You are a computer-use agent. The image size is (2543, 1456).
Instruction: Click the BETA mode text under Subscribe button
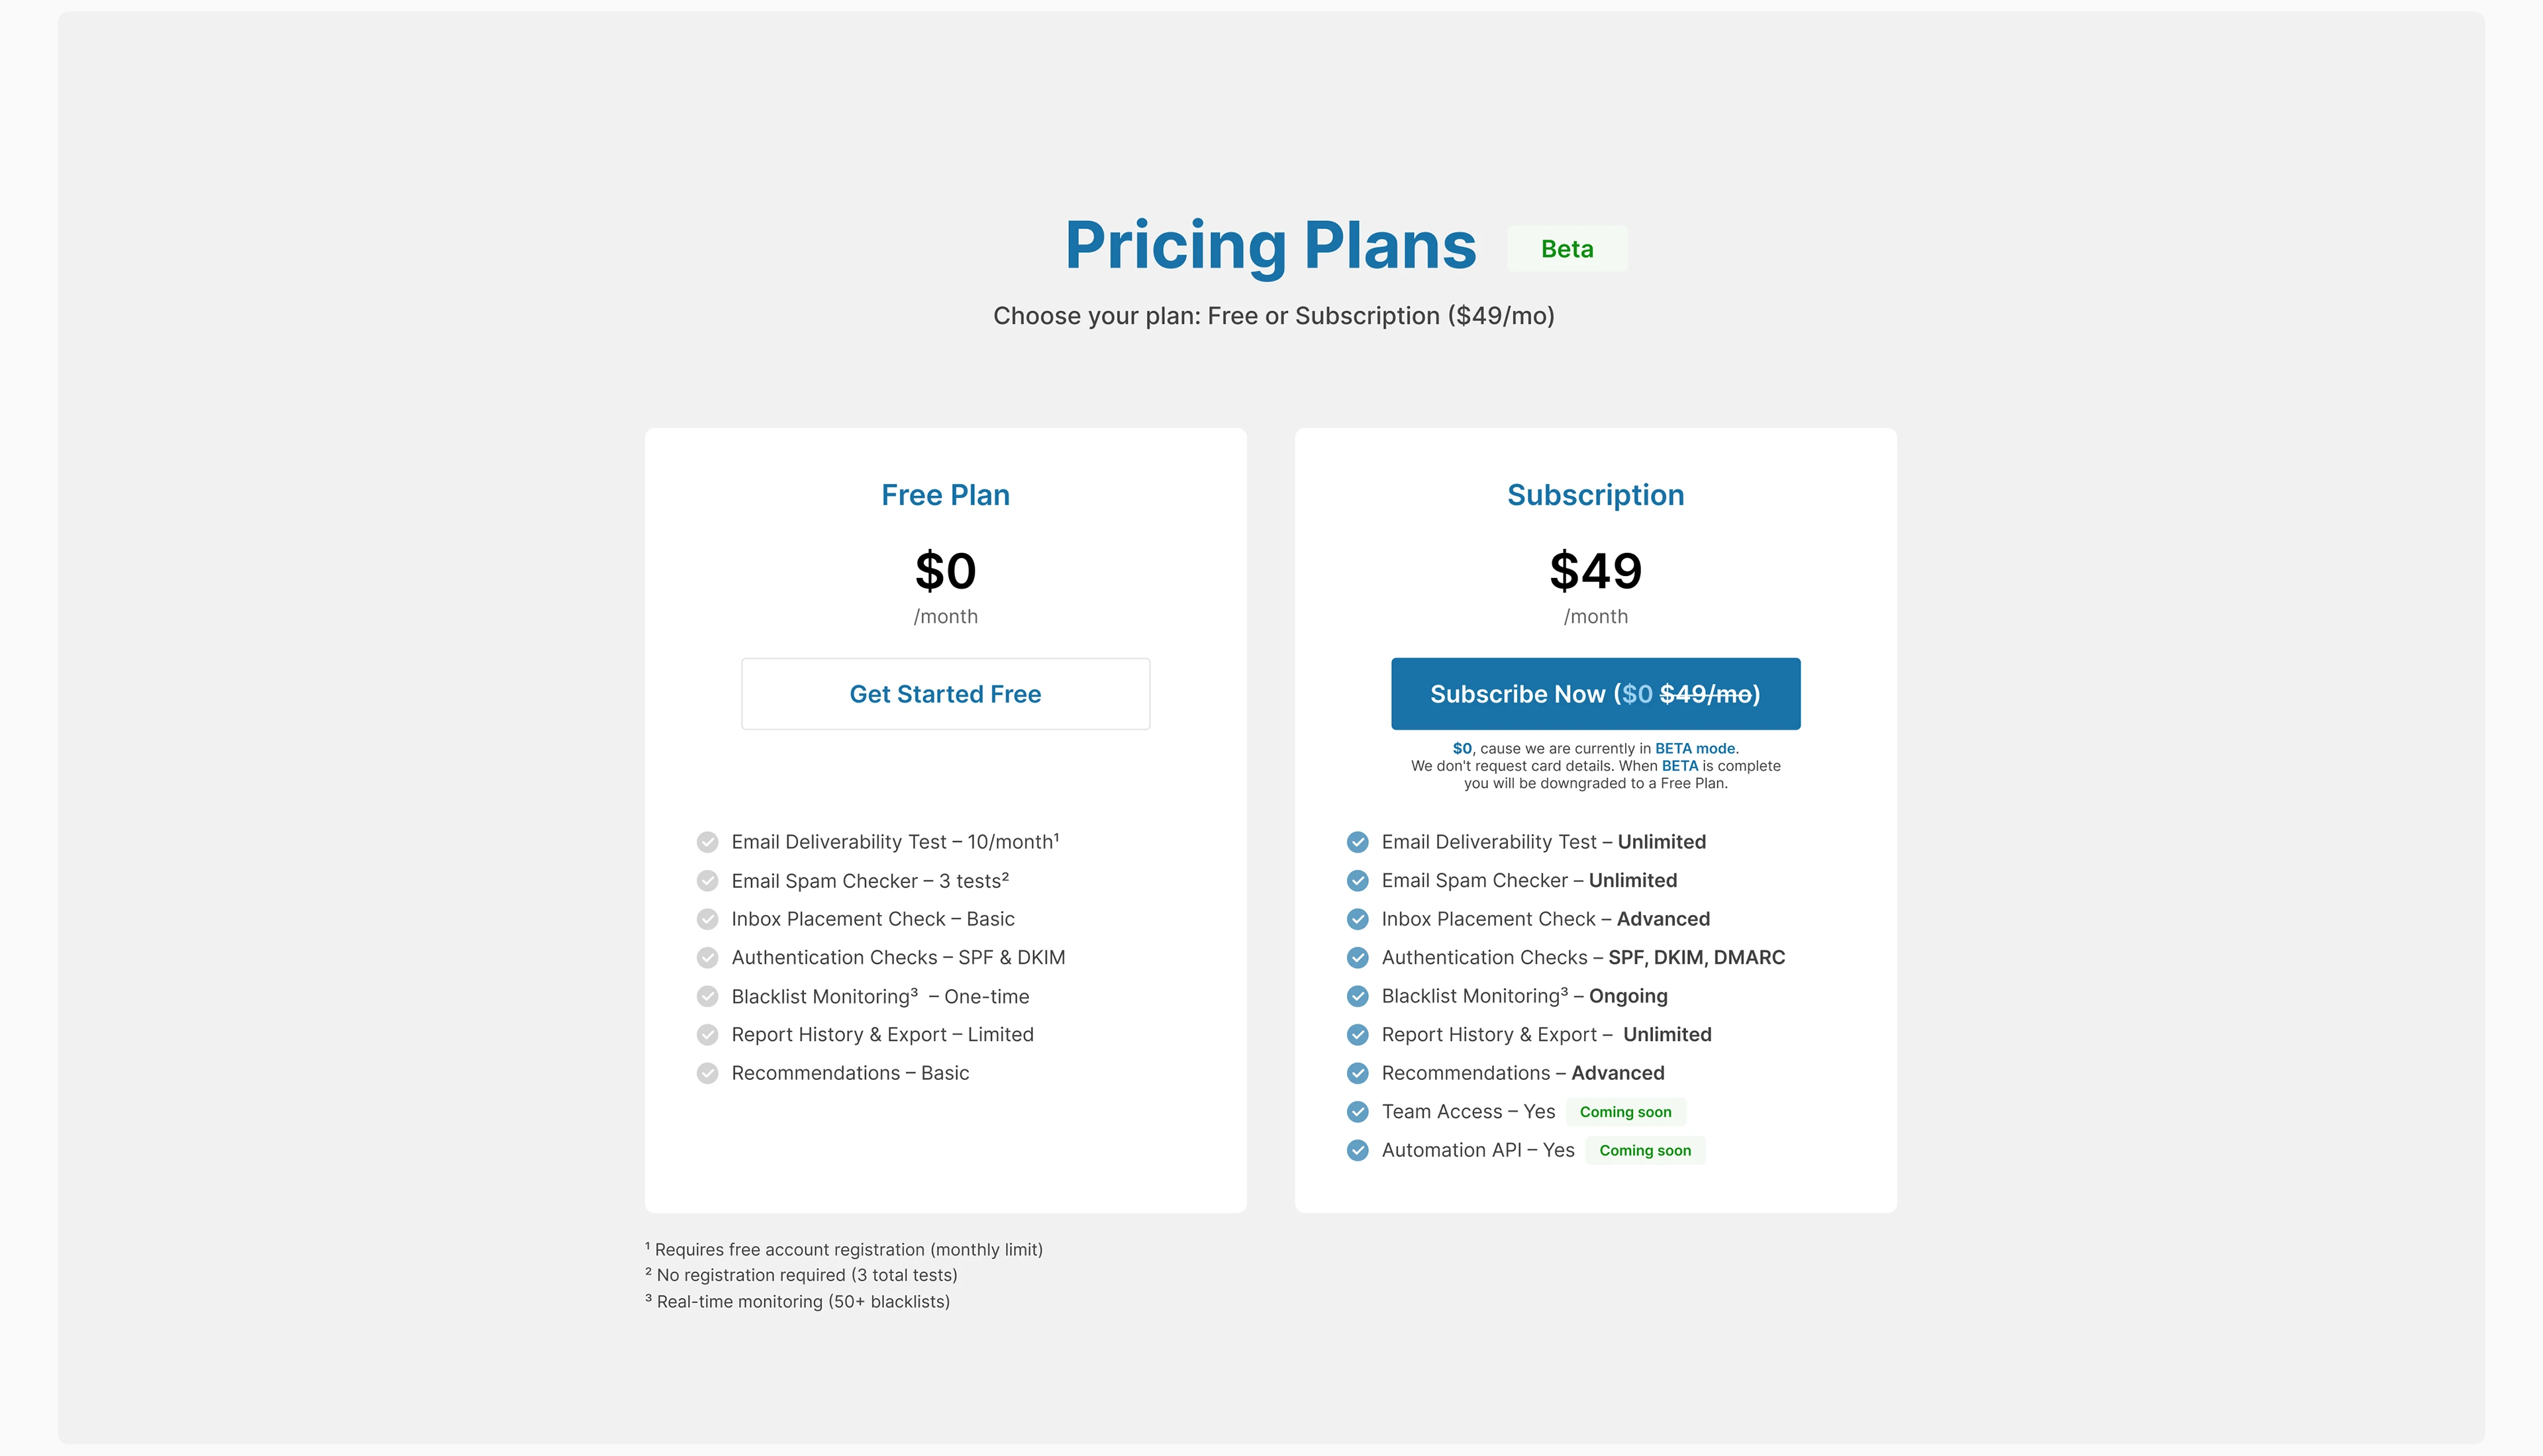[1696, 749]
